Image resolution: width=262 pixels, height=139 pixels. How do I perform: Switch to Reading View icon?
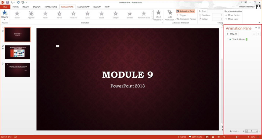[219, 137]
